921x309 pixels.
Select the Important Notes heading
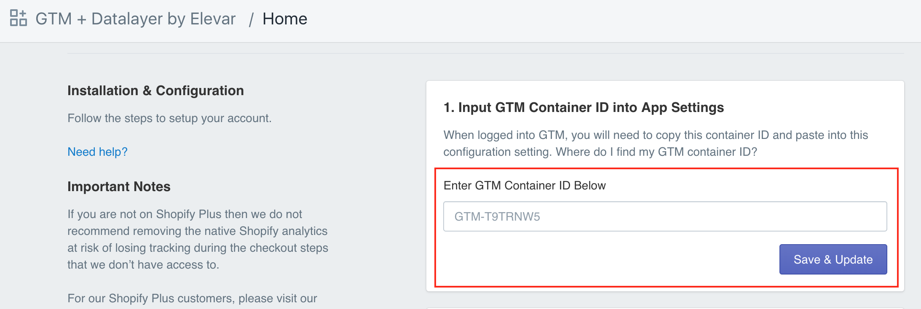click(119, 186)
